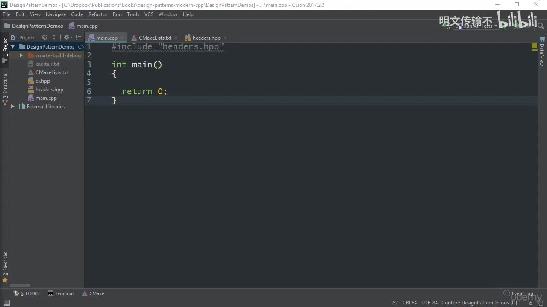Open the Edit menu

click(20, 14)
